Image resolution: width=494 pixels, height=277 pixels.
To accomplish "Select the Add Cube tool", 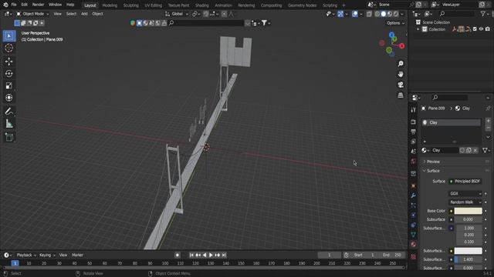I will (x=8, y=137).
